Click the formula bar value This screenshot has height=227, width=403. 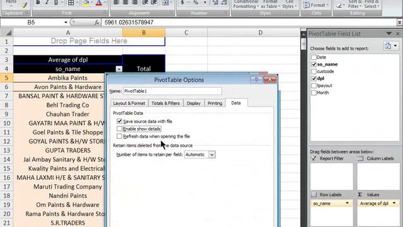[128, 23]
